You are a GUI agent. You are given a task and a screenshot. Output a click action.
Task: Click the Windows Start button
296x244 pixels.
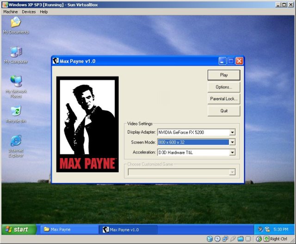coord(17,229)
